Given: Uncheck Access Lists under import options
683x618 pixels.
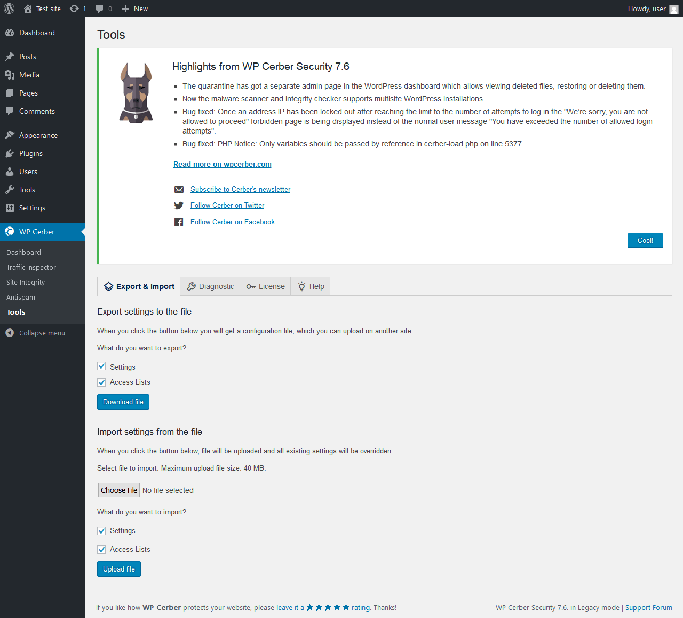Looking at the screenshot, I should tap(101, 550).
